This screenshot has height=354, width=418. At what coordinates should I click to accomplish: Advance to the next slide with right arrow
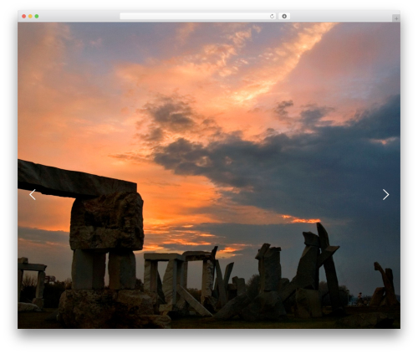click(x=385, y=195)
